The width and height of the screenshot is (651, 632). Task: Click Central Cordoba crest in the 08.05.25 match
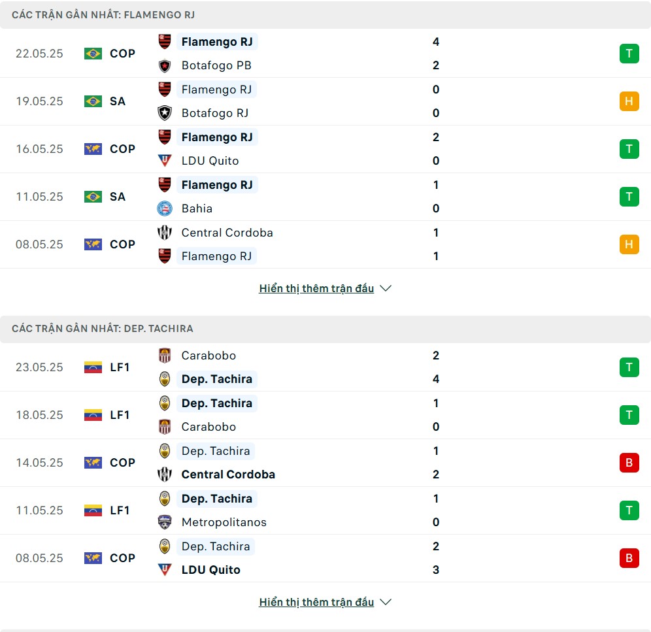click(x=165, y=233)
